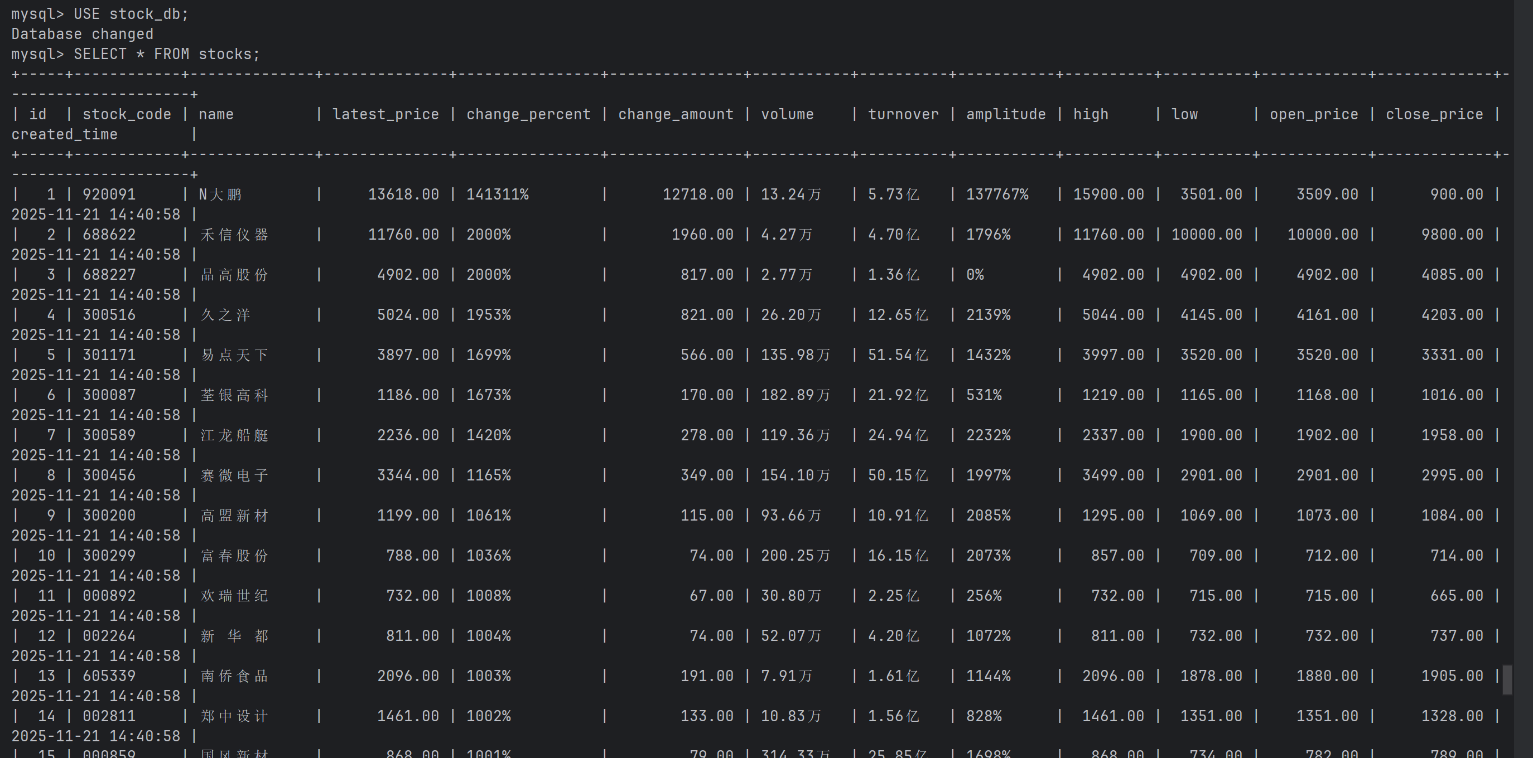Click the volume value 26.20万

[x=791, y=314]
